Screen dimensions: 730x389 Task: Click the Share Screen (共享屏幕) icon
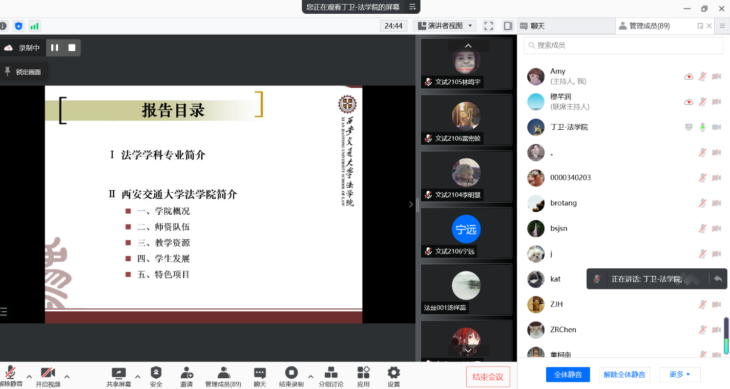[118, 373]
